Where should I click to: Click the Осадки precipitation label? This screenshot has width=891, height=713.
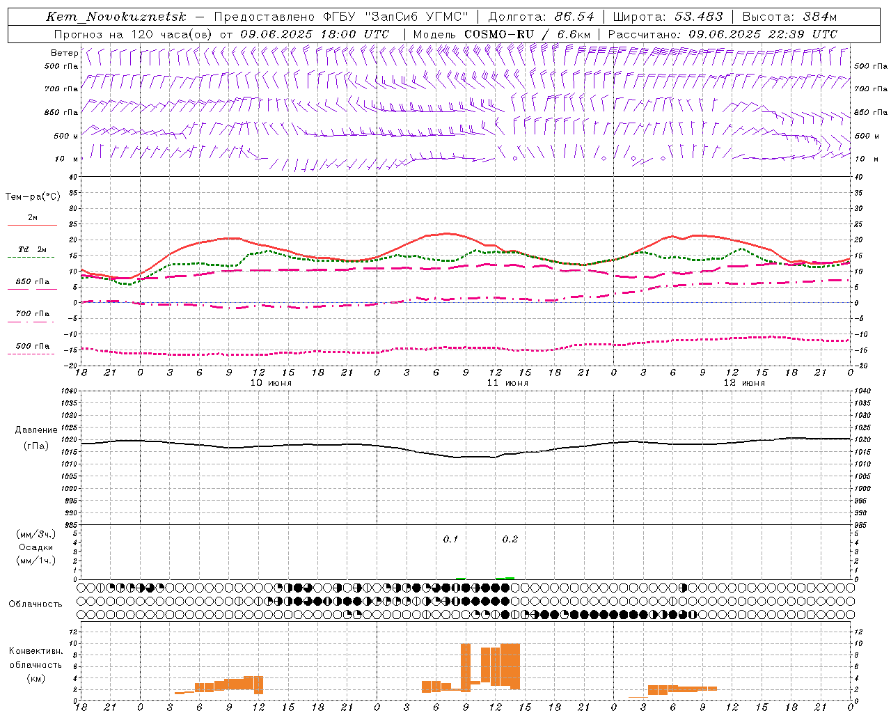click(x=36, y=548)
